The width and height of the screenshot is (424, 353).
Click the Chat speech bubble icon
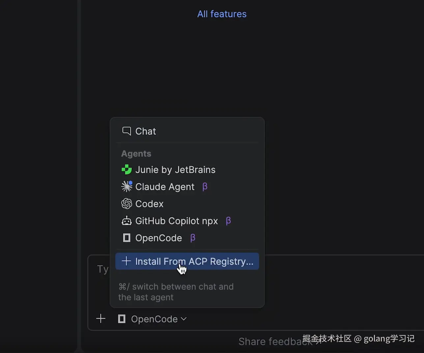point(127,131)
